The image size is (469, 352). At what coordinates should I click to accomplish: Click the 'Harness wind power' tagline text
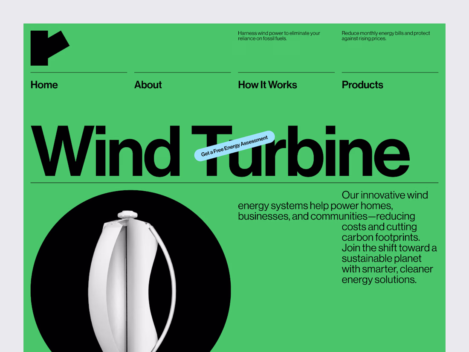pos(279,35)
